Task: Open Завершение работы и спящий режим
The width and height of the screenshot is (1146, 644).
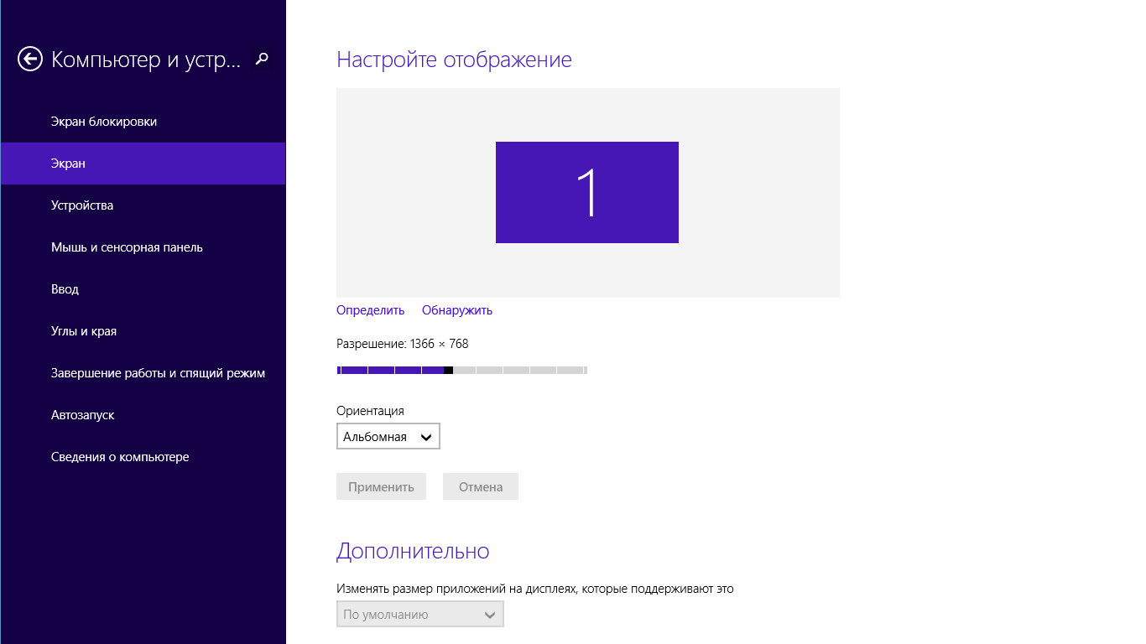Action: pos(143,373)
